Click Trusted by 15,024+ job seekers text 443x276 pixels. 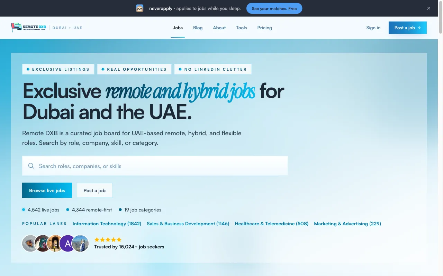point(129,247)
